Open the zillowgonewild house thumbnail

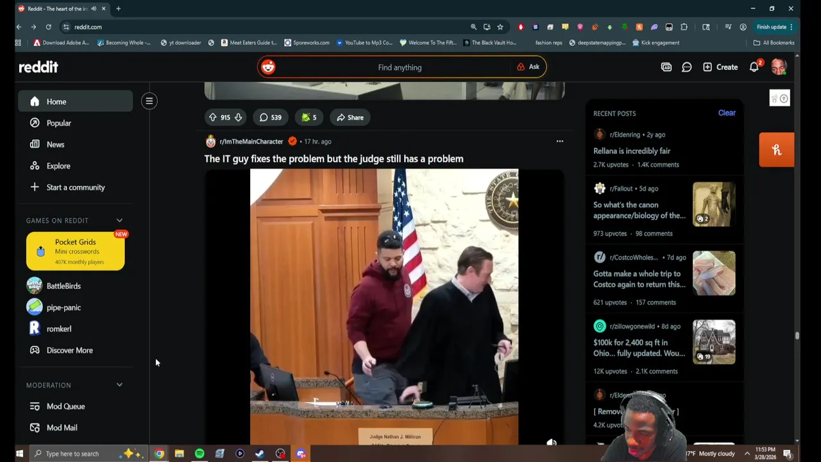pyautogui.click(x=714, y=342)
